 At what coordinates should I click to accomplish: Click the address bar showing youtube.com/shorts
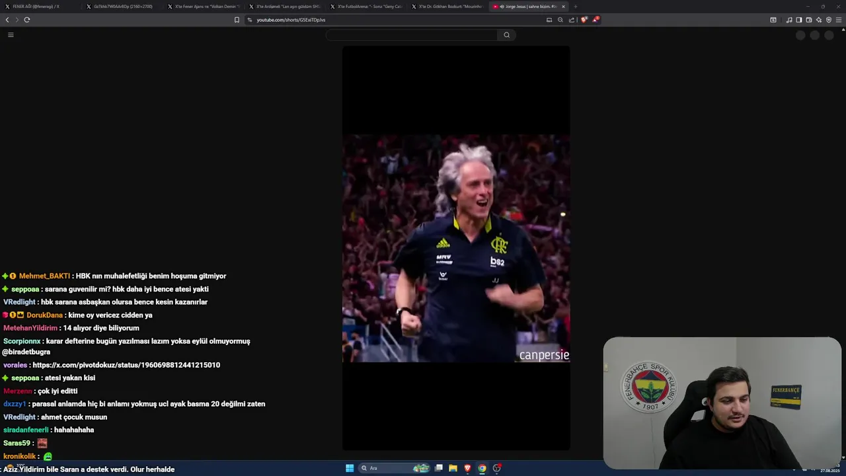[393, 20]
